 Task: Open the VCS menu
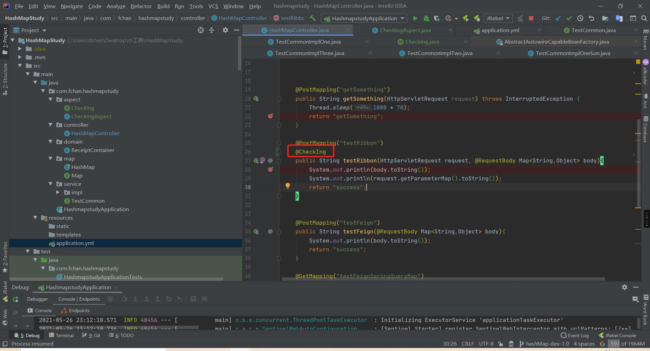[213, 6]
